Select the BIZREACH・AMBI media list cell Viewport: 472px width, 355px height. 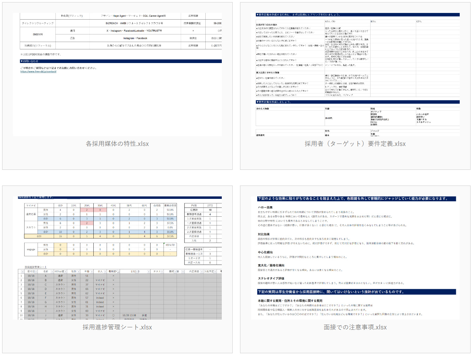[x=134, y=23]
